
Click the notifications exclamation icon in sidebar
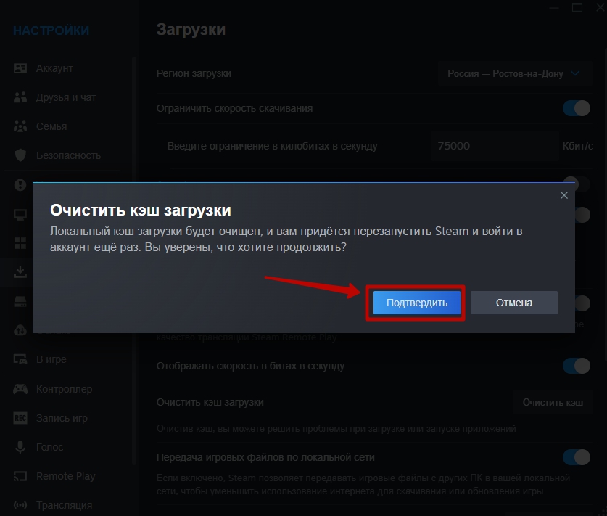coord(20,185)
